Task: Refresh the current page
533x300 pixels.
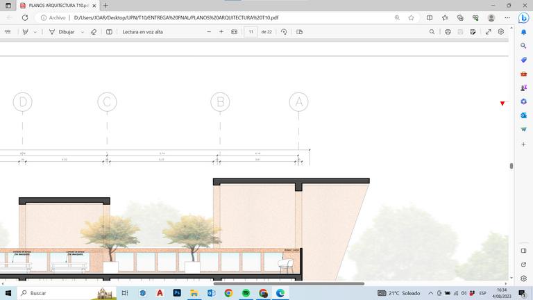Action: pos(25,17)
